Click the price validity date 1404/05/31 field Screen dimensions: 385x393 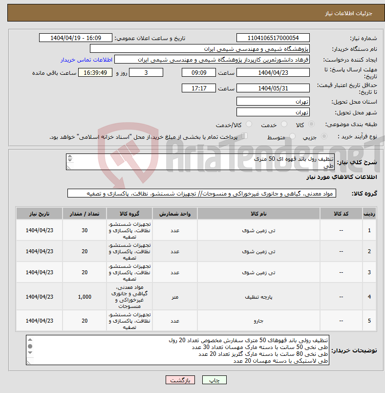point(273,88)
